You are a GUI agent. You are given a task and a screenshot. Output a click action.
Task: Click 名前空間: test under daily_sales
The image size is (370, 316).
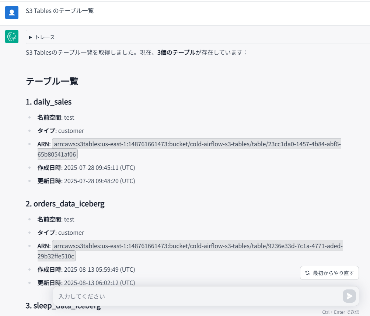[x=56, y=117]
